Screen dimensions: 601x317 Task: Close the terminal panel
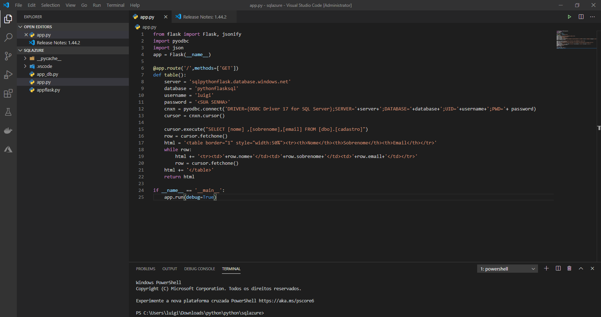(x=592, y=268)
